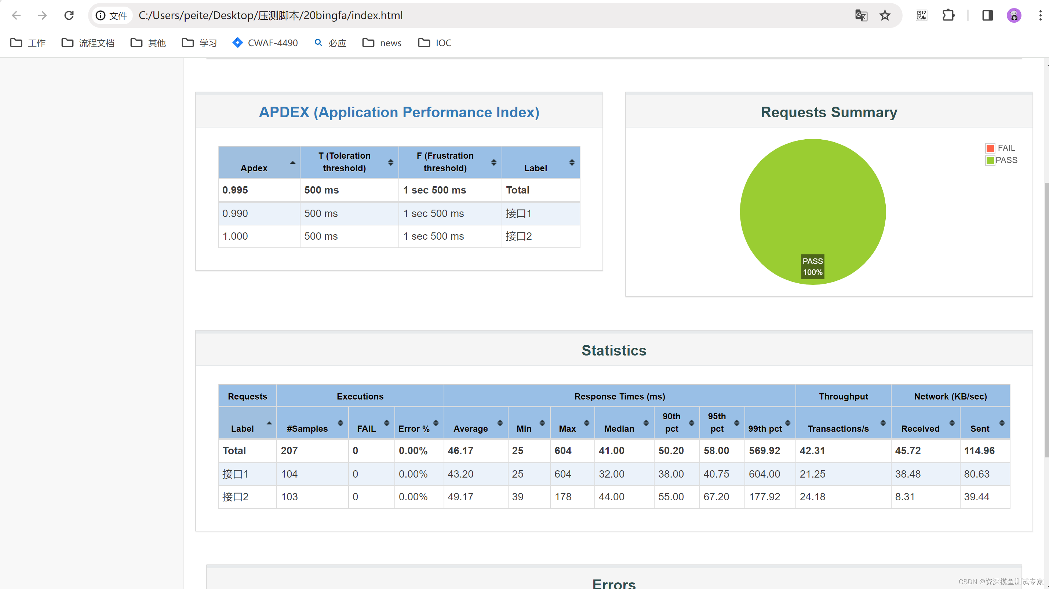Screen dimensions: 1049x589
Task: Open the 其他 bookmark folder
Action: (x=148, y=43)
